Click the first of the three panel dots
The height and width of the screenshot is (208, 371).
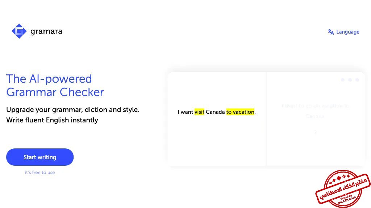[x=343, y=80]
